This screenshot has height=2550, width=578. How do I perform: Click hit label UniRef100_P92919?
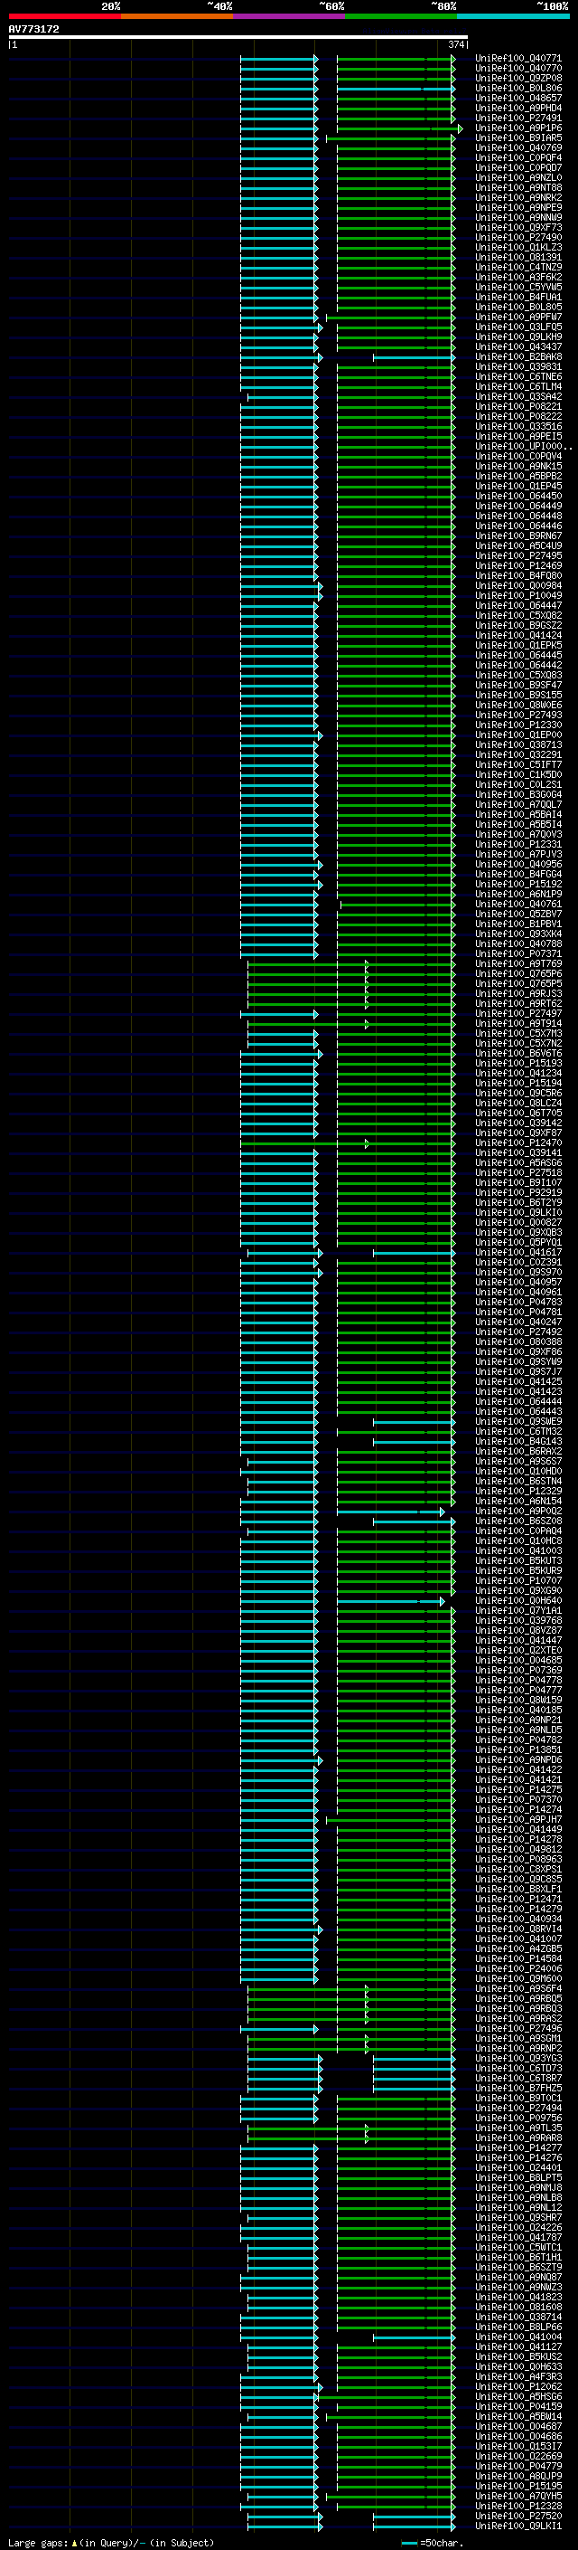coord(517,1193)
